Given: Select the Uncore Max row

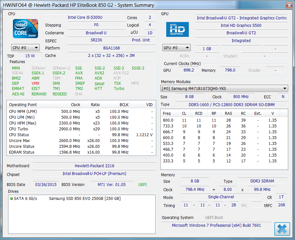Looking at the screenshot, I should point(81,141).
